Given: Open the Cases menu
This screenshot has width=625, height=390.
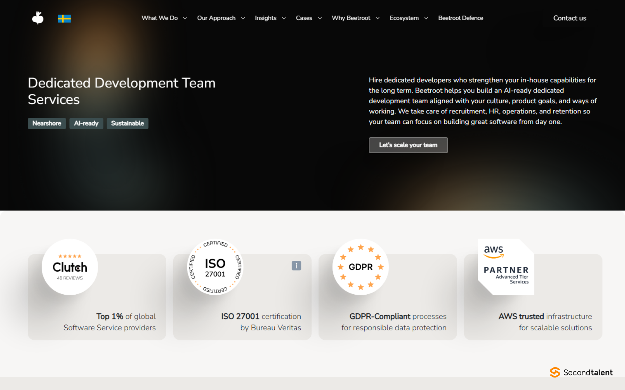Looking at the screenshot, I should [304, 18].
